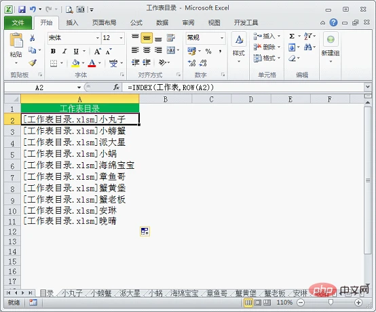Click the zoom slider handle
The image size is (376, 312).
point(331,303)
